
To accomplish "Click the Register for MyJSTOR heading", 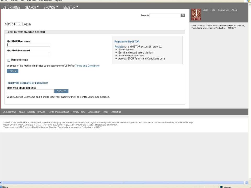I will click(127, 42).
